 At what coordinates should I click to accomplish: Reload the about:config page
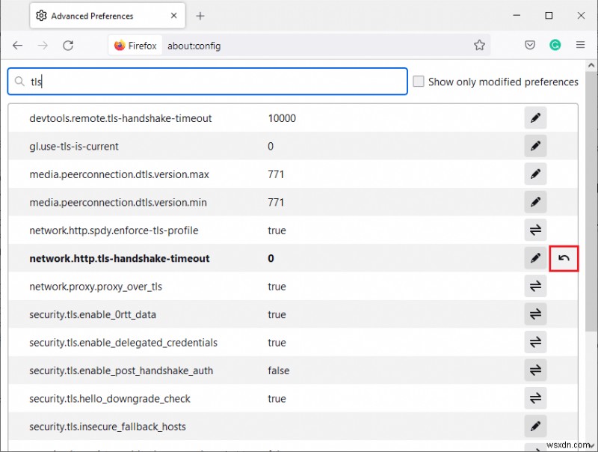(68, 45)
